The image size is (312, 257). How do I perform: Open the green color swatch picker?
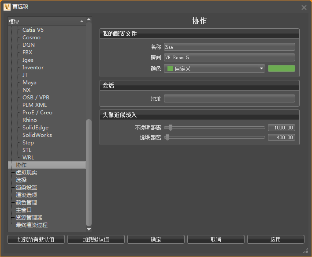[282, 68]
